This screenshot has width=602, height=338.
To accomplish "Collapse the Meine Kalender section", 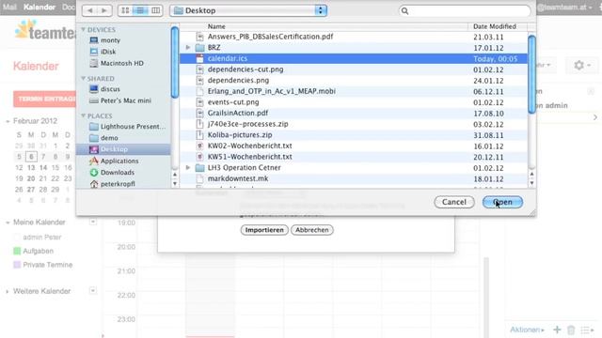I will click(8, 223).
